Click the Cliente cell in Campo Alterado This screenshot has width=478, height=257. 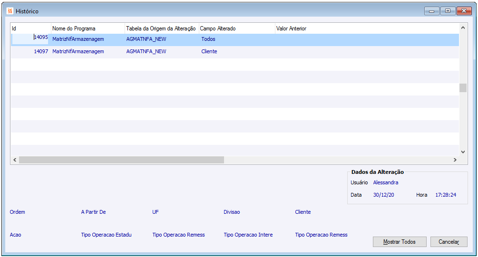[x=209, y=51]
